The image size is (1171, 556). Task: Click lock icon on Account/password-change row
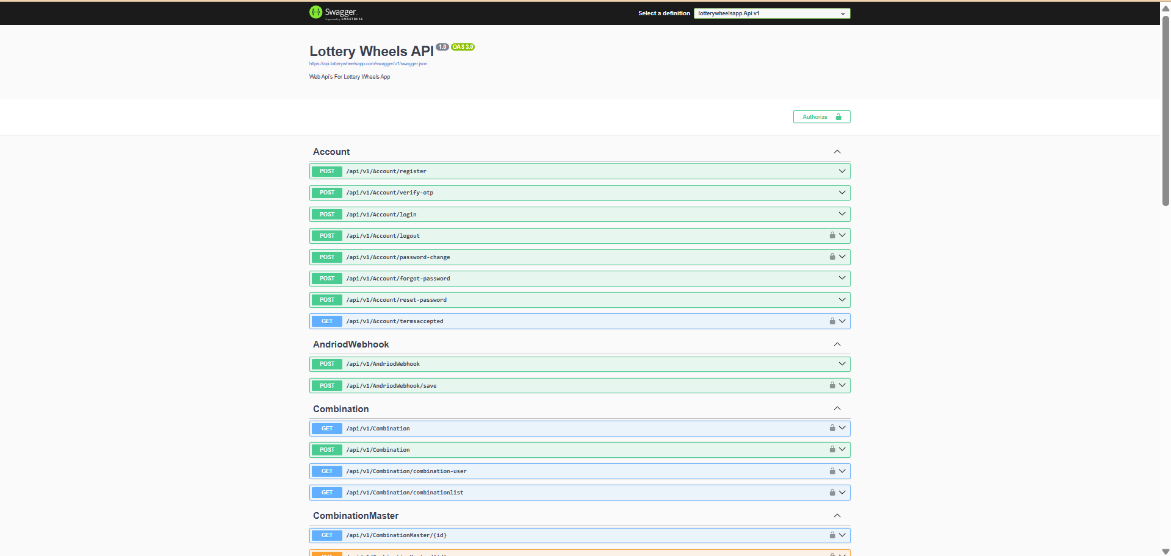(832, 257)
